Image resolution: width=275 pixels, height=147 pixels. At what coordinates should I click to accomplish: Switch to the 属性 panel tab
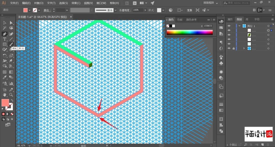230,19
